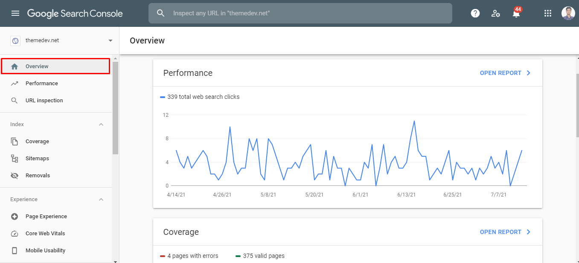This screenshot has width=579, height=263.
Task: Click the Page Experience star badge icon
Action: (15, 217)
